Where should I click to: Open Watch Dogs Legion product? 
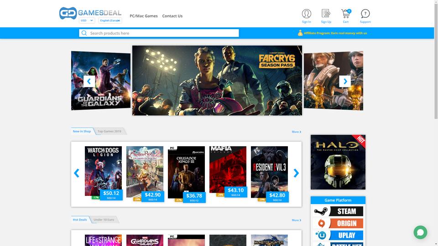click(104, 171)
